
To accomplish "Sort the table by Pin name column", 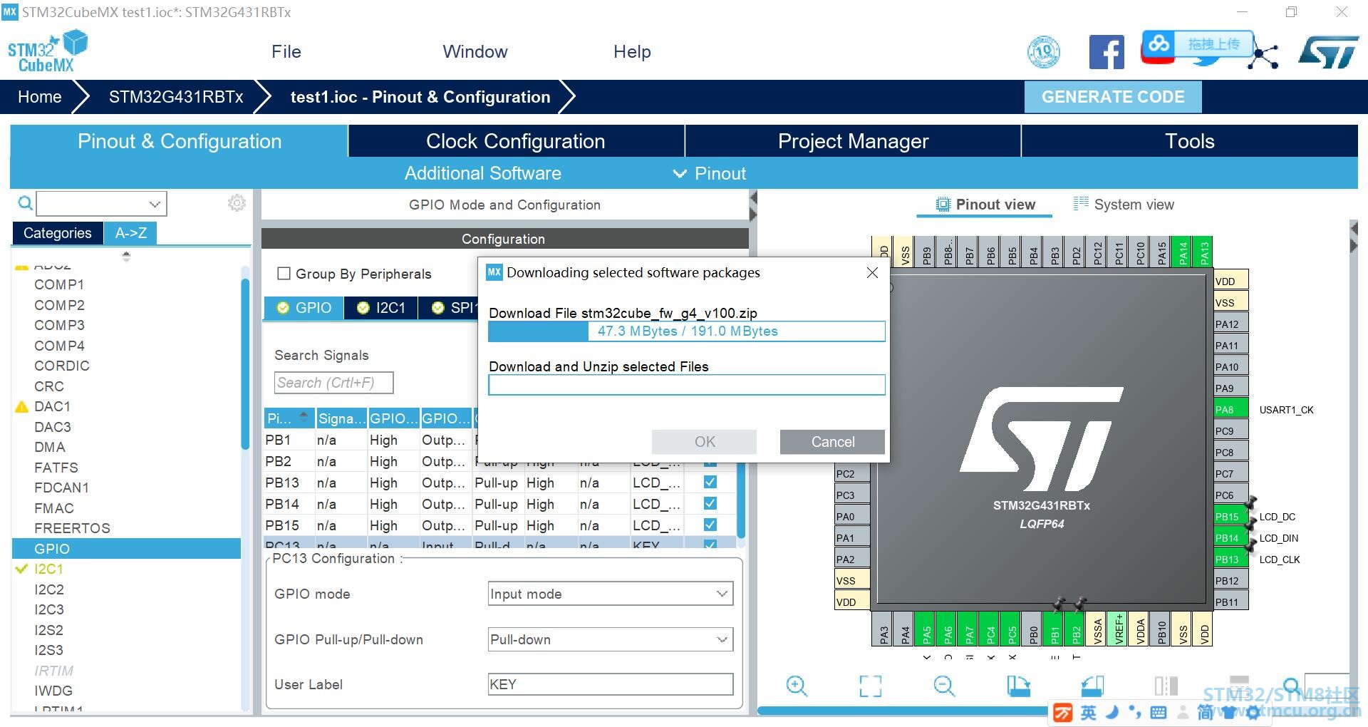I will [x=289, y=418].
